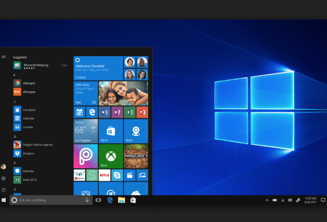327x222 pixels.
Task: Open network status in system tray
Action: [283, 200]
